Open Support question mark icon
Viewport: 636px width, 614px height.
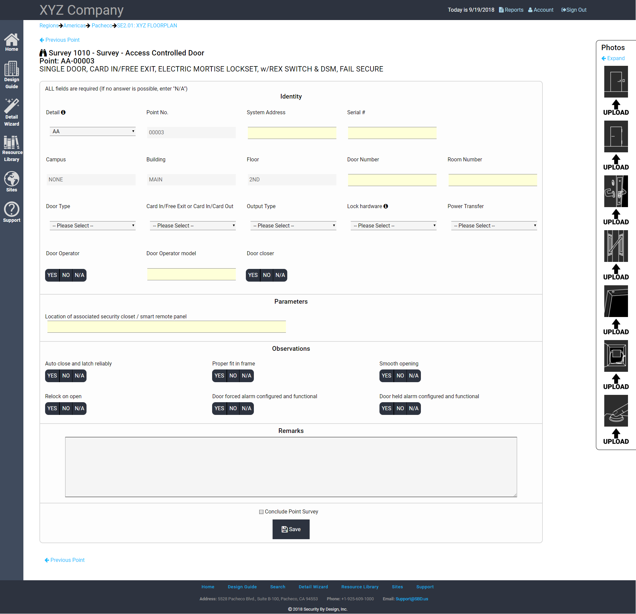(x=12, y=209)
